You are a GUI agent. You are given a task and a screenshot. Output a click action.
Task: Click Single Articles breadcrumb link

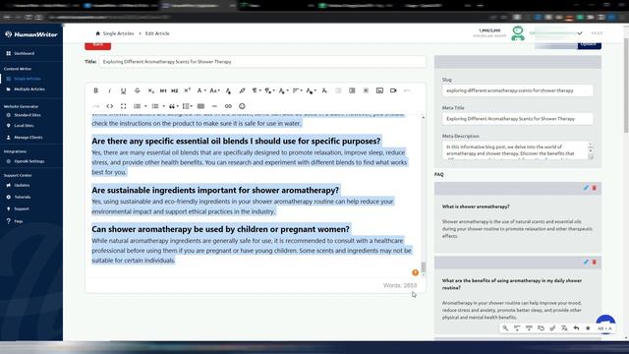tap(118, 33)
